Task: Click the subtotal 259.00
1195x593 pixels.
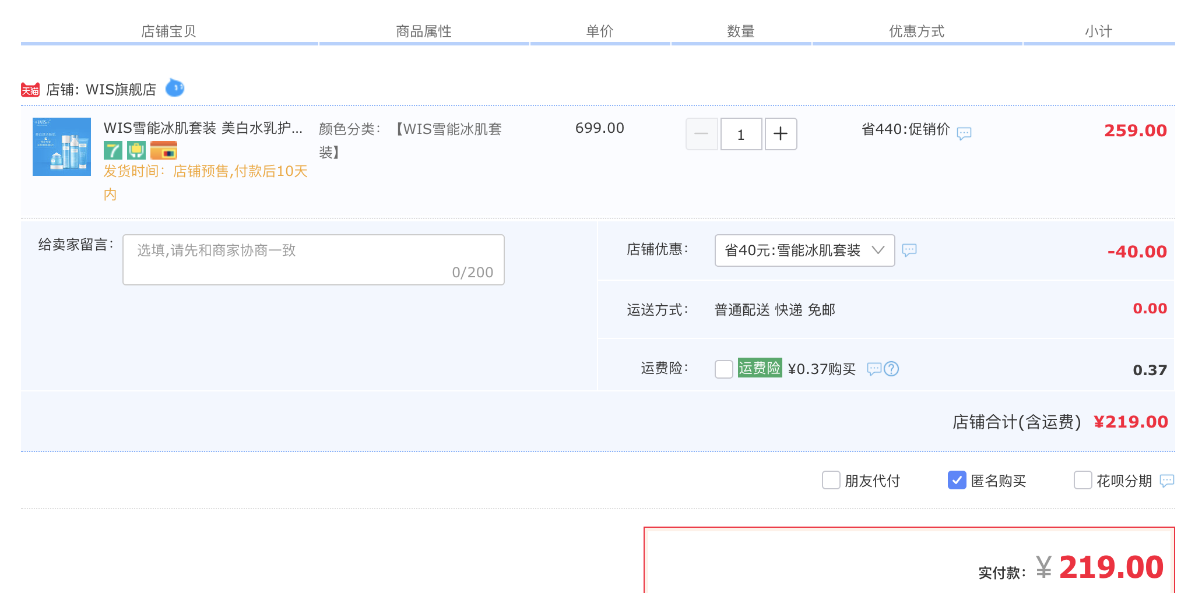Action: click(1136, 130)
